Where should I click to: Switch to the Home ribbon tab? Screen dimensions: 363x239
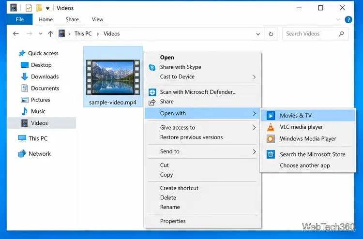click(45, 19)
